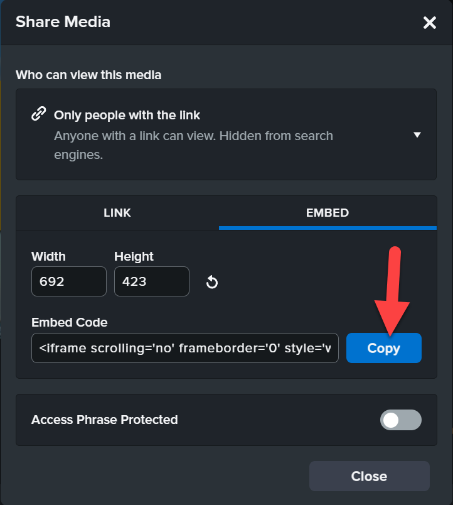Image resolution: width=453 pixels, height=505 pixels.
Task: Click inside the Height field
Action: 151,281
